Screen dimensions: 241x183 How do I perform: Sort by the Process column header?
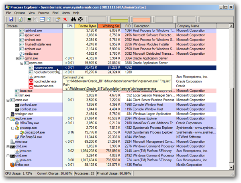coord(34,26)
